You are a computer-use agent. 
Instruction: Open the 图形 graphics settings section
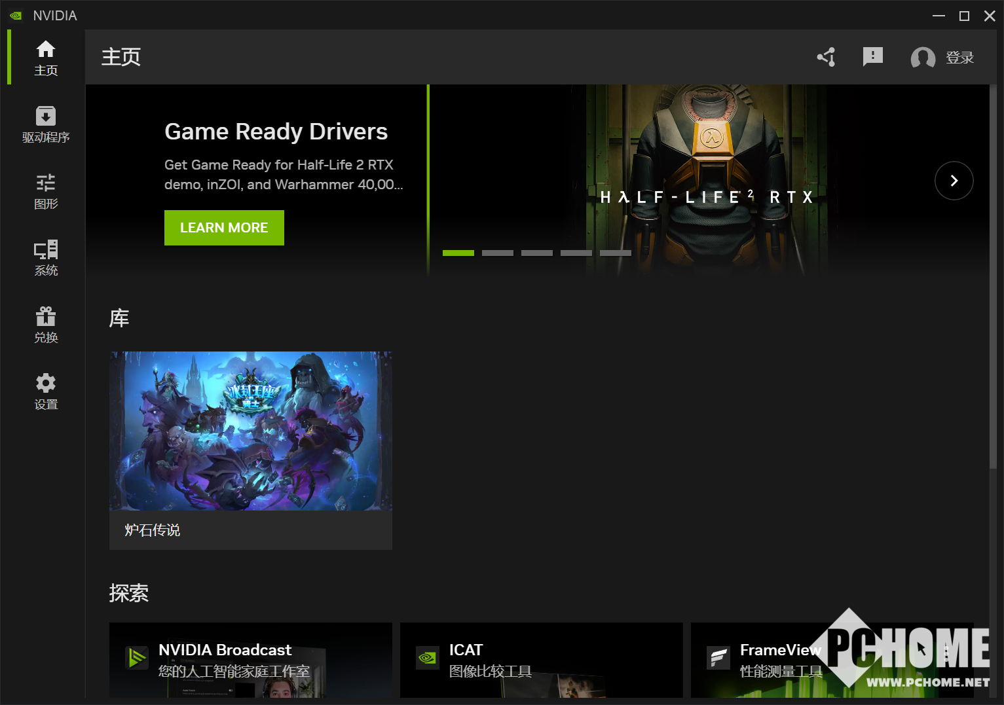click(x=46, y=191)
